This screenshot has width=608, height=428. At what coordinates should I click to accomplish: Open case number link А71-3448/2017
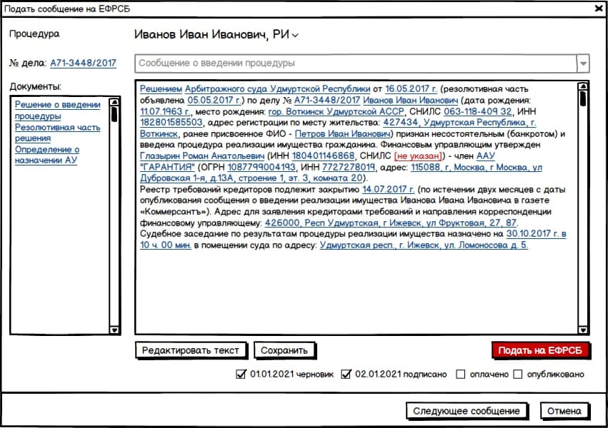click(83, 63)
